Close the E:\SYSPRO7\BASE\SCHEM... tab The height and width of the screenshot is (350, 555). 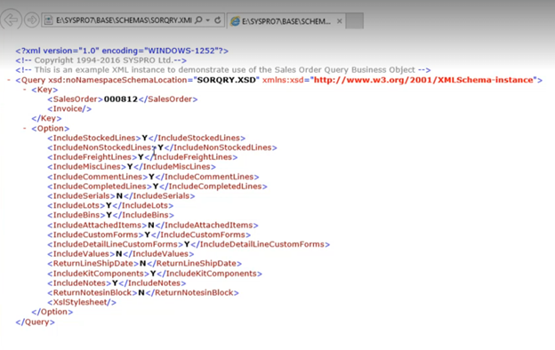tap(340, 21)
